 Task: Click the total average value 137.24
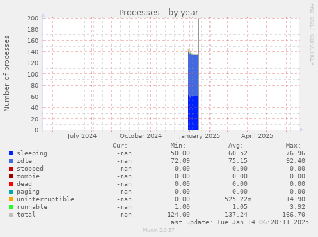(x=236, y=215)
